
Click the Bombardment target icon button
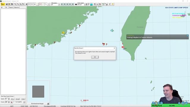[x=48, y=103]
